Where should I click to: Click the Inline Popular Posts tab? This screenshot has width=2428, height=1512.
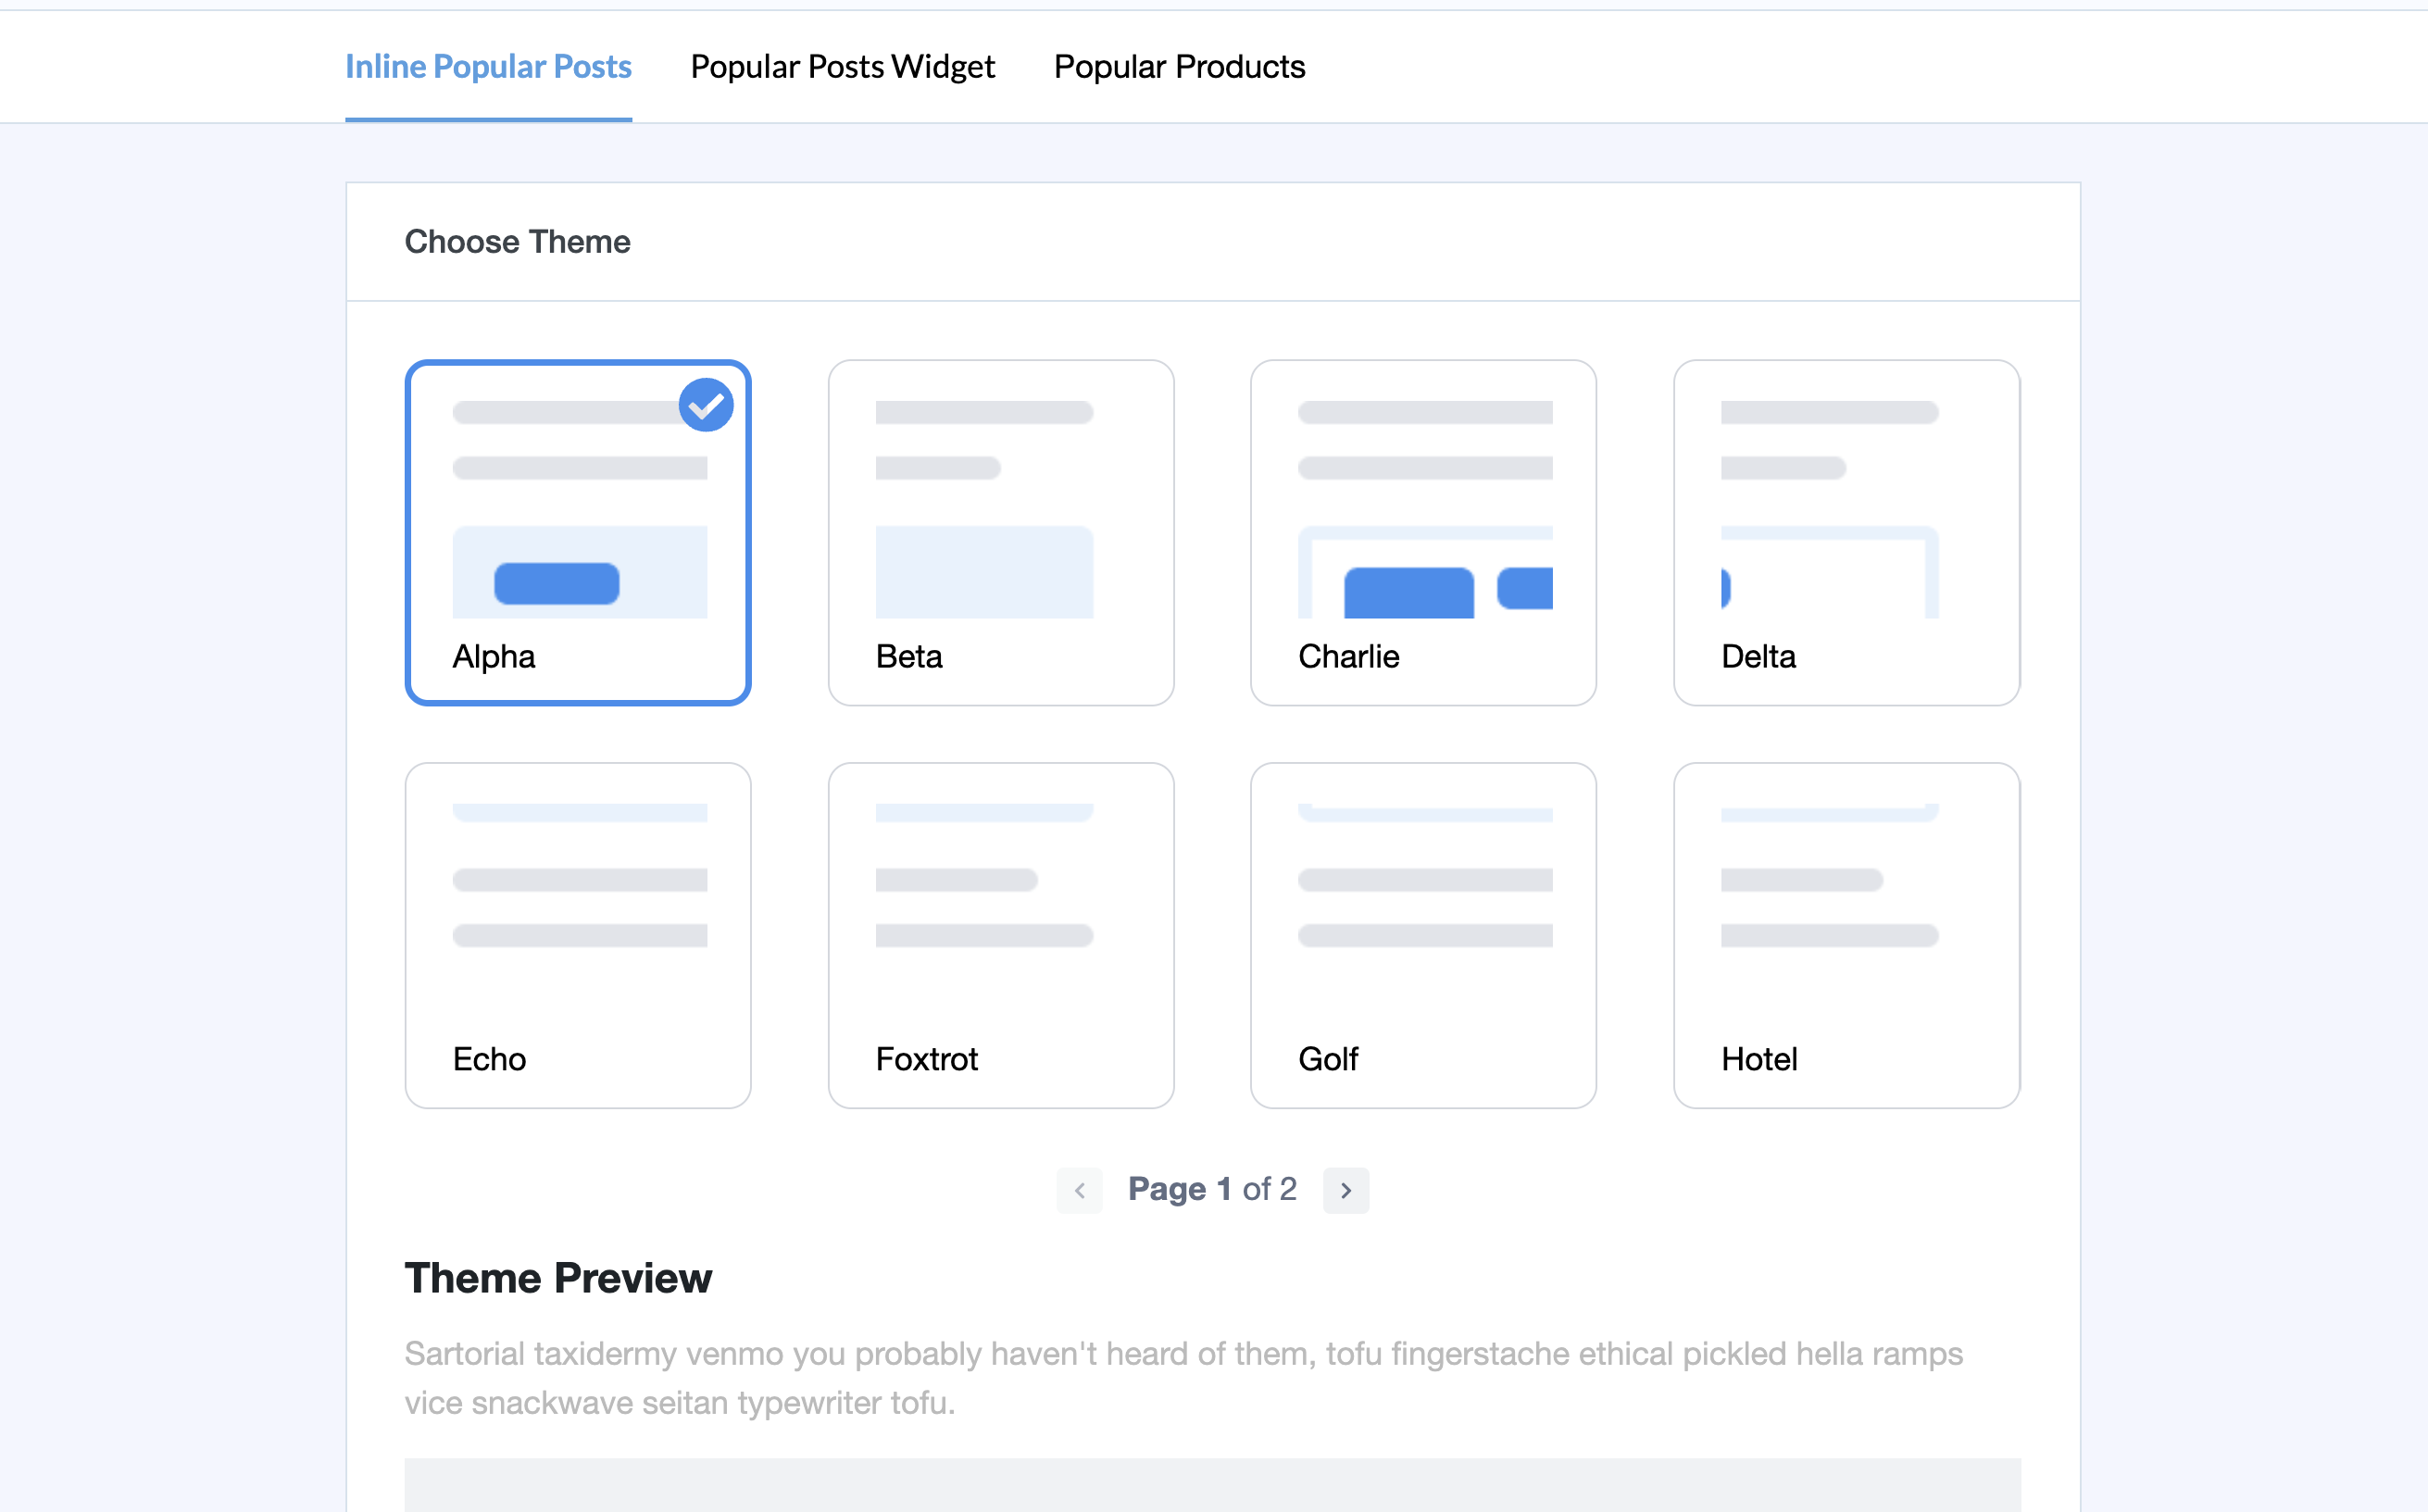[x=488, y=67]
